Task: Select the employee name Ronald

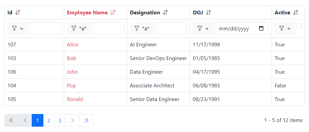Action: pyautogui.click(x=75, y=99)
